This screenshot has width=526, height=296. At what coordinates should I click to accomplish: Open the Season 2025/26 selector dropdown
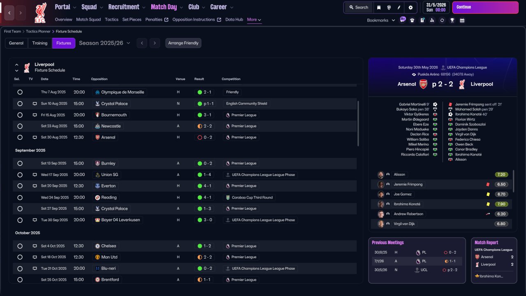pyautogui.click(x=104, y=43)
